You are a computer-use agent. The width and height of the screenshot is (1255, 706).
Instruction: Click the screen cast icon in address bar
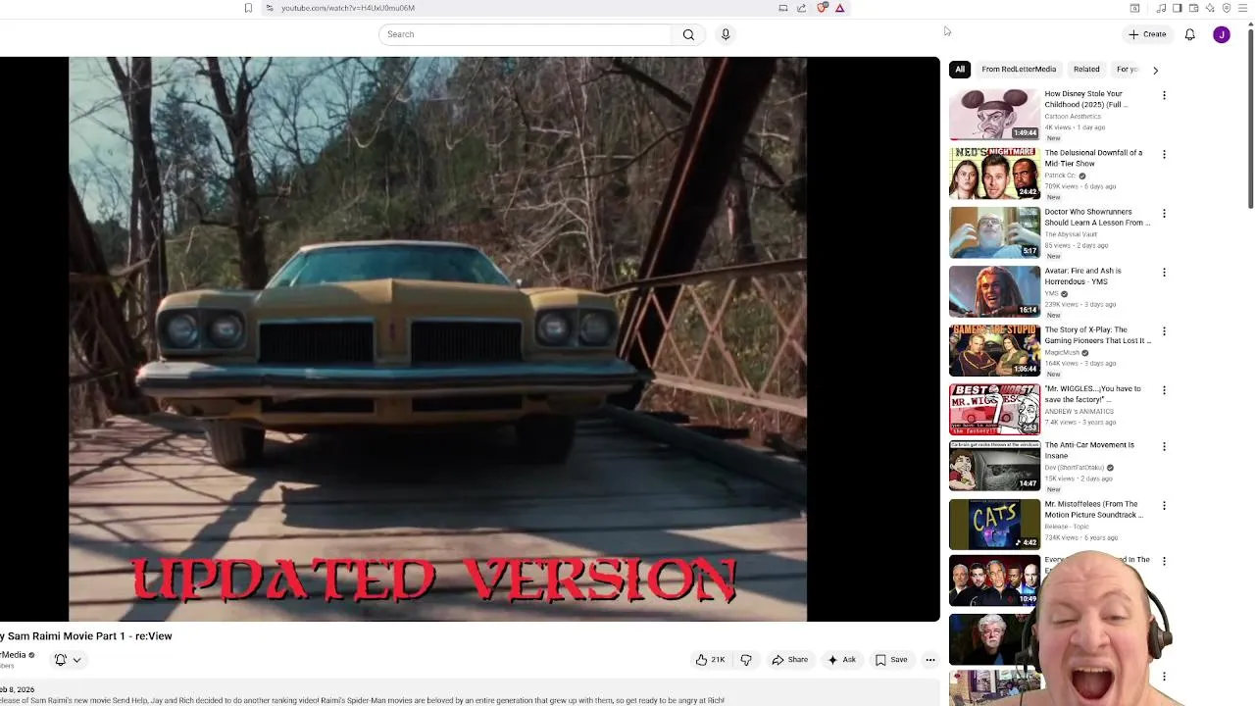782,8
